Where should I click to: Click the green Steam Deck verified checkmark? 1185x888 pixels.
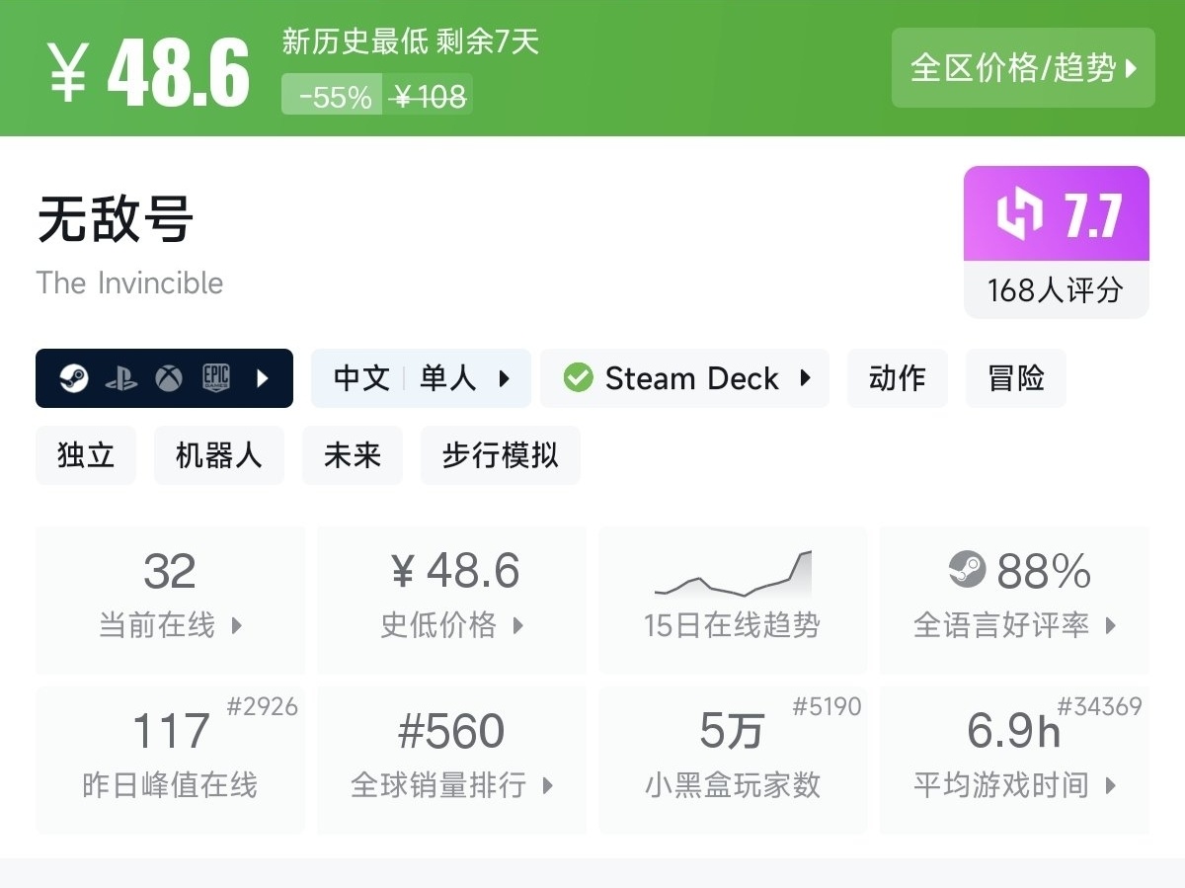tap(578, 378)
